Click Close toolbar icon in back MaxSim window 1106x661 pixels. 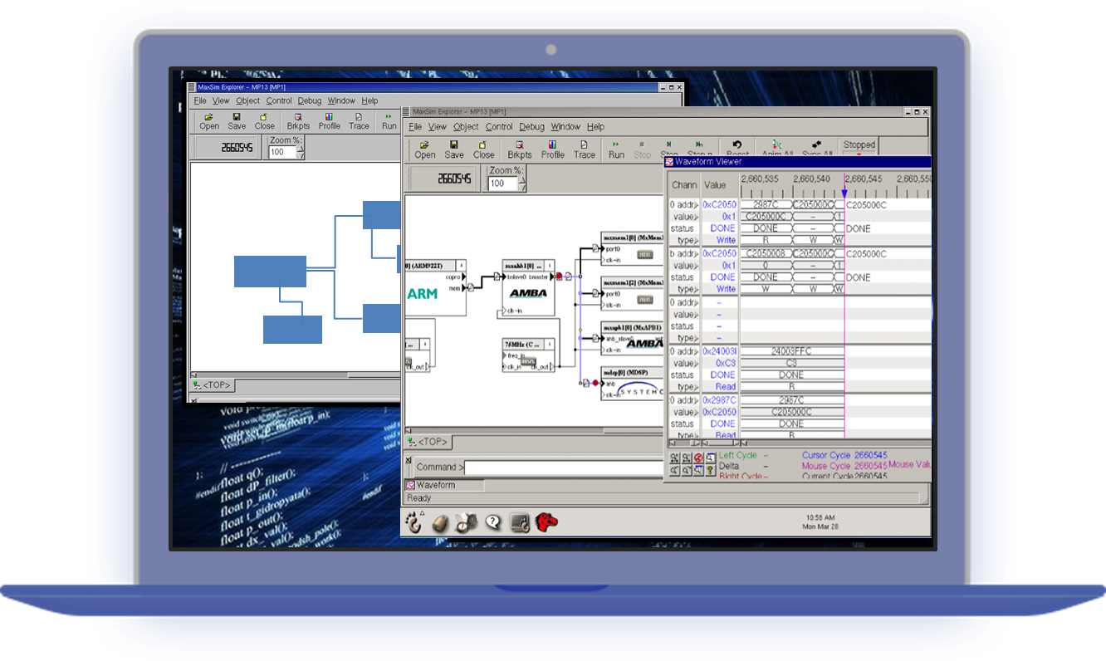pos(264,121)
